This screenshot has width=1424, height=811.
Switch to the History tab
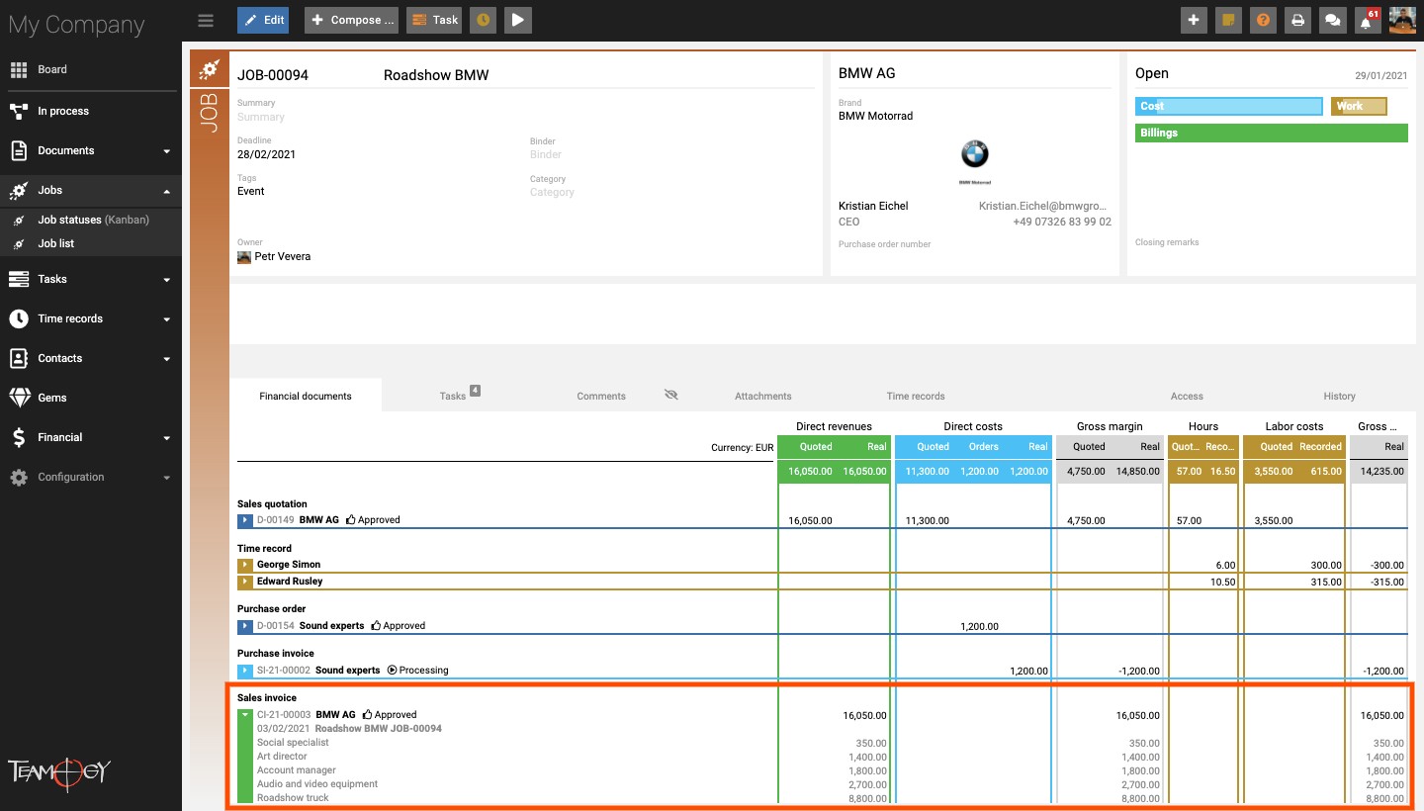(x=1339, y=396)
